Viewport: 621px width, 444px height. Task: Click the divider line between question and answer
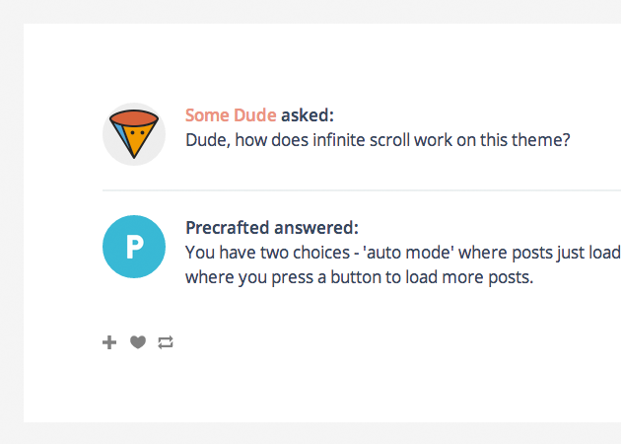tap(355, 189)
